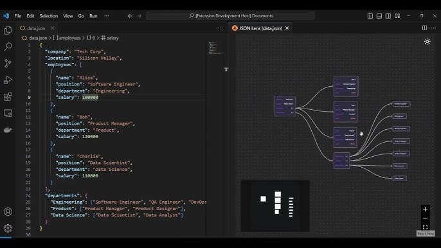Open the Selection menu
441x248 pixels.
(49, 16)
